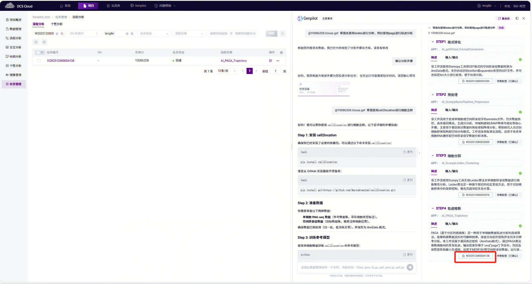Screen dimensions: 532x284
Task: Click the more actions ellipsis for task row
Action: 278,61
